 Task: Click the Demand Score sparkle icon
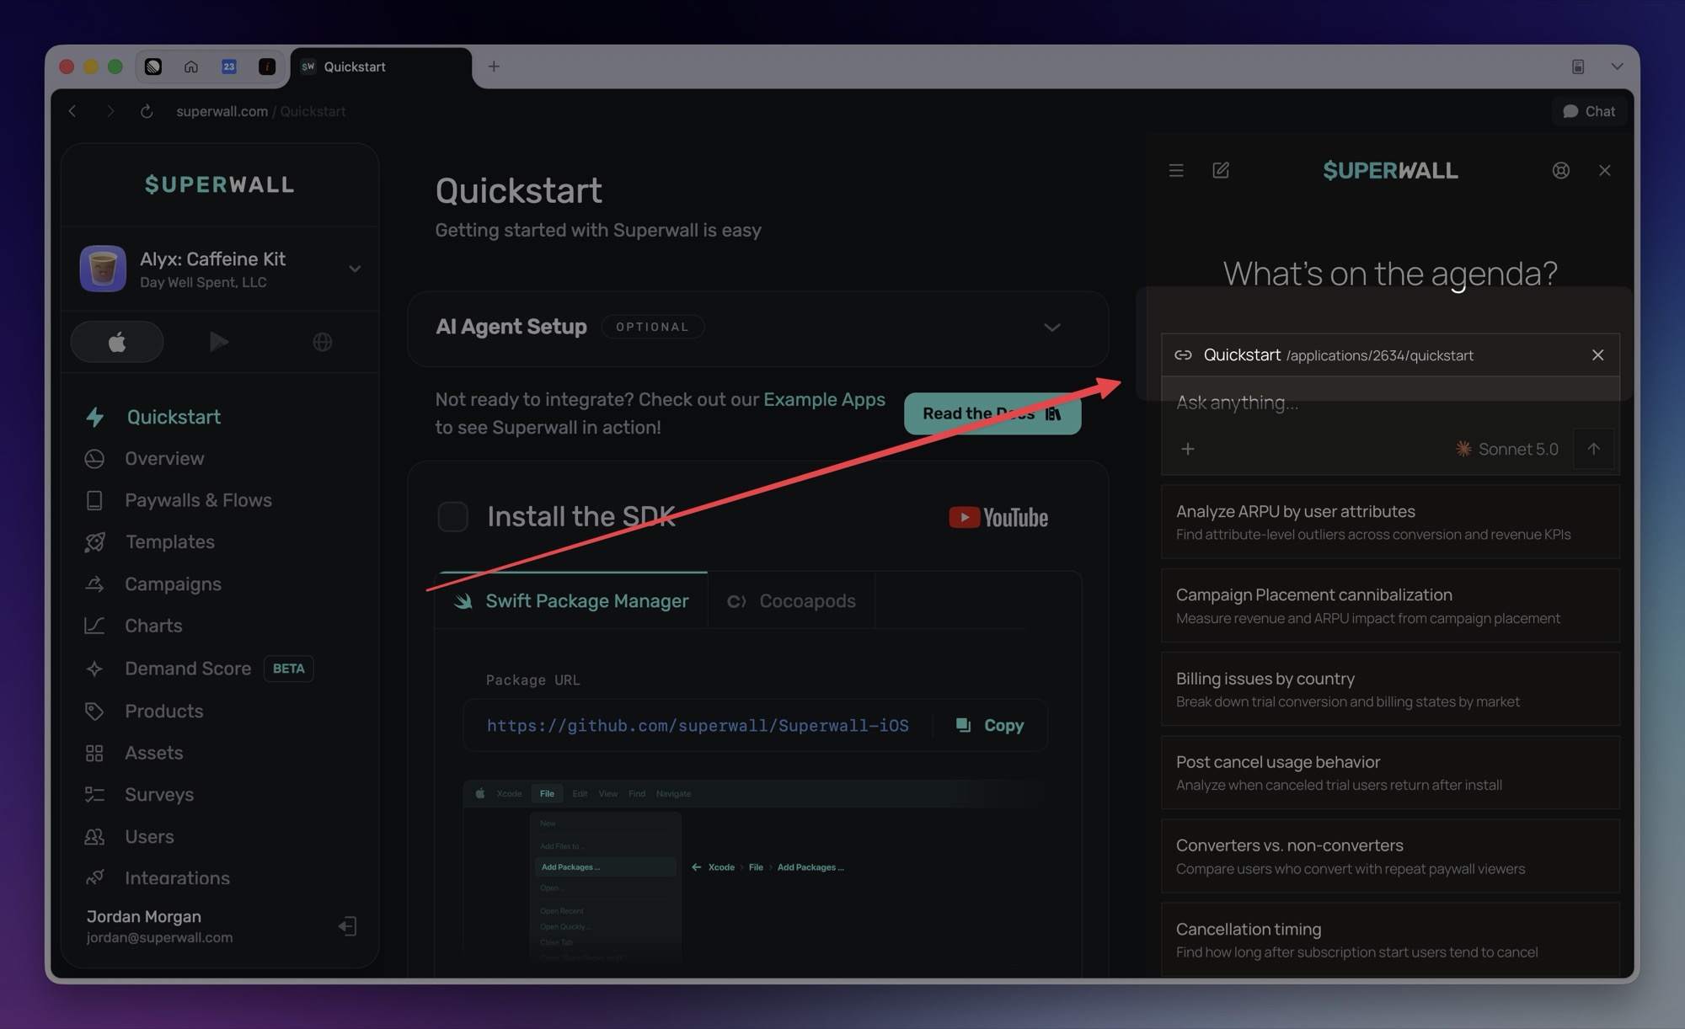[94, 669]
